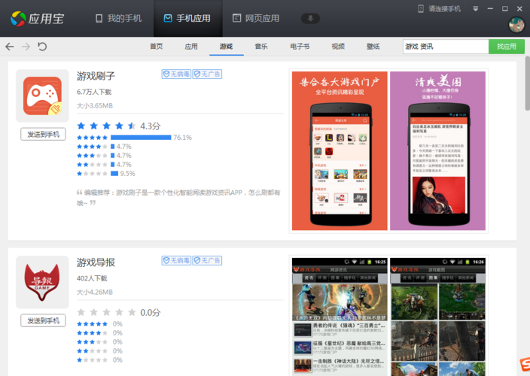This screenshot has height=376, width=530.
Task: Focus the search field containing 游戏 资讯
Action: tap(445, 47)
